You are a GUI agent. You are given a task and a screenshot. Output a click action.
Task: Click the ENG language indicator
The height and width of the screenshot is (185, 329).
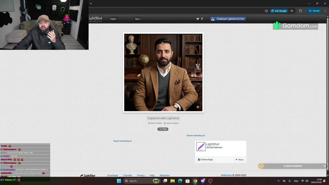[296, 181]
